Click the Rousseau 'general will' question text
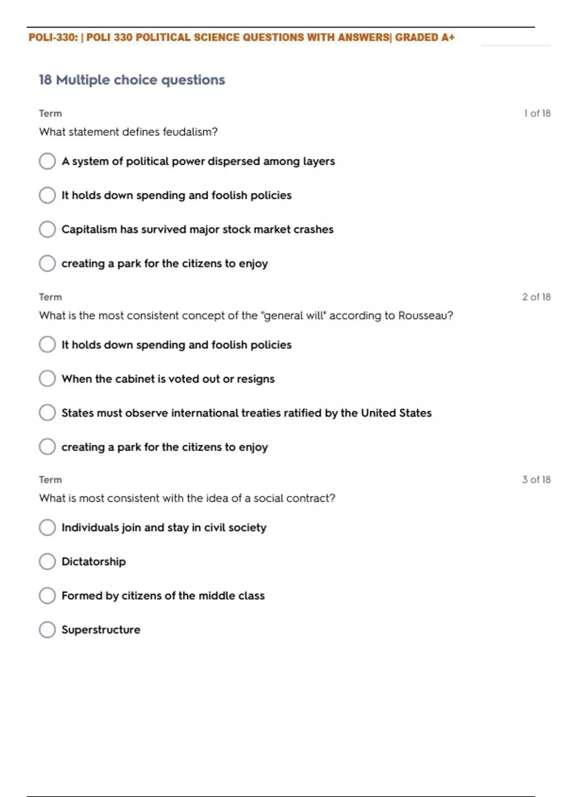The image size is (562, 797). pos(246,316)
